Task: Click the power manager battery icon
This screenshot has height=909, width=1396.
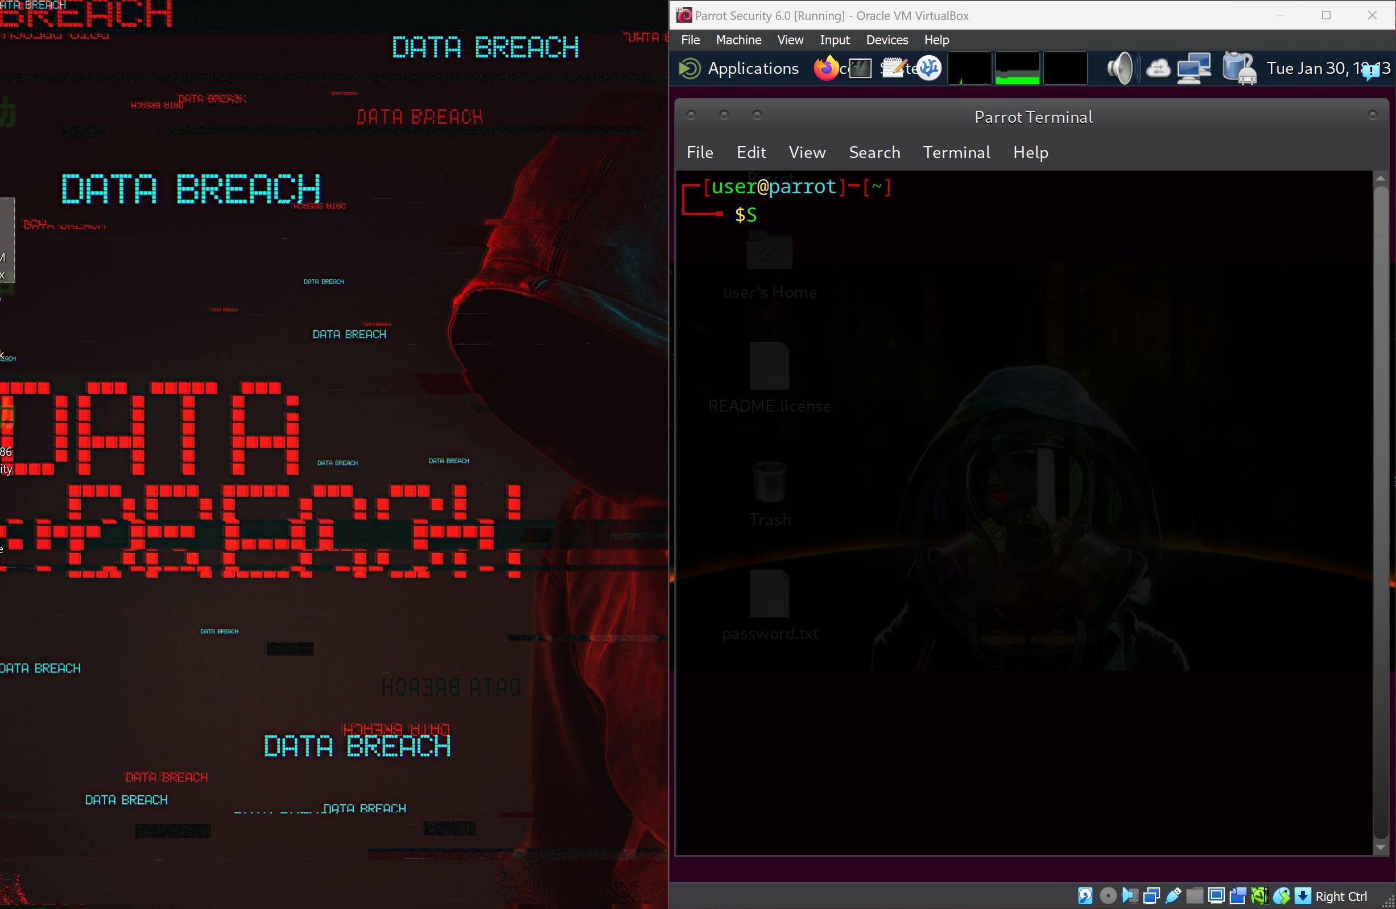Action: pyautogui.click(x=1239, y=69)
